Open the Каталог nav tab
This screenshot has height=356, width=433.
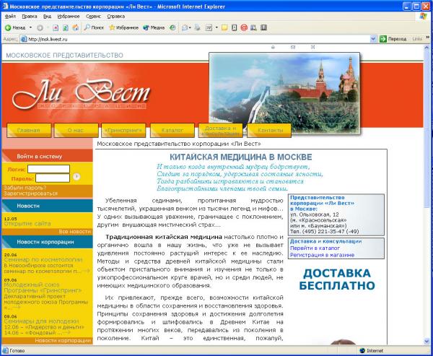[172, 130]
